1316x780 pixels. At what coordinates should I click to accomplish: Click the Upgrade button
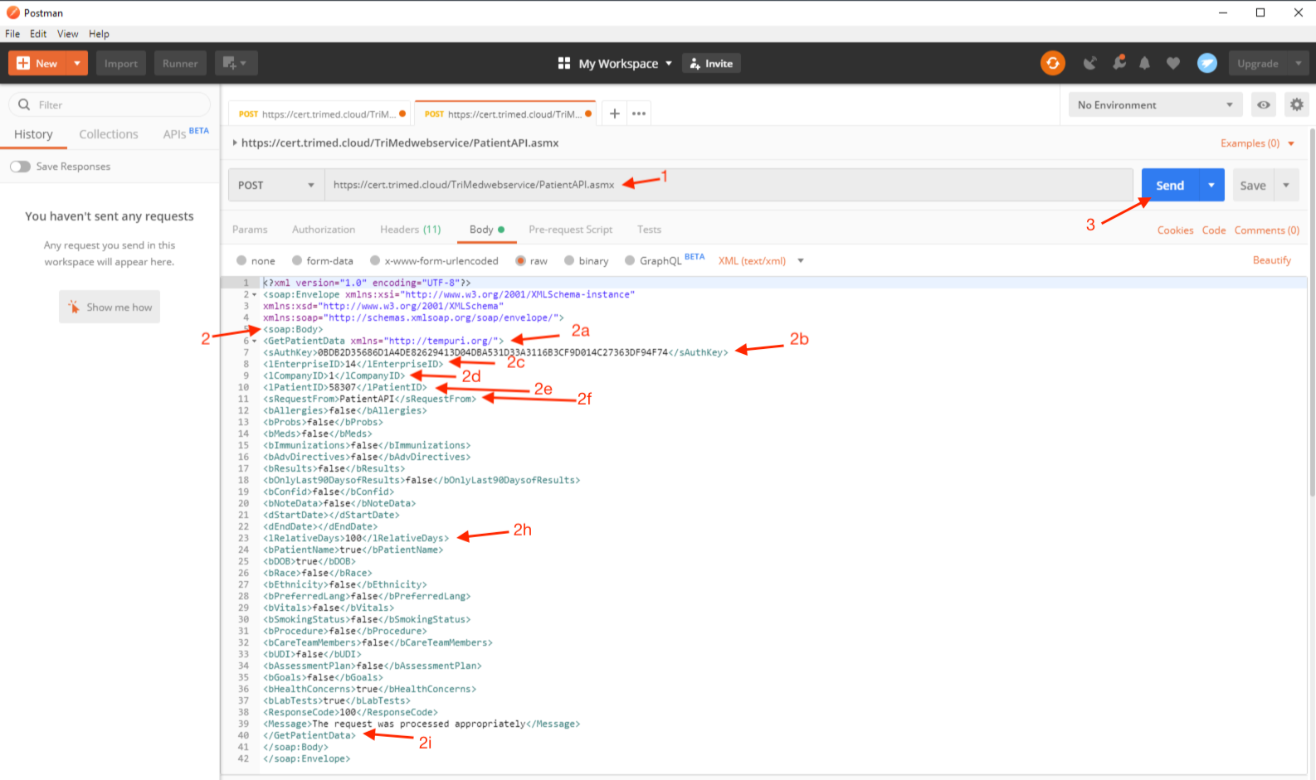coord(1258,63)
